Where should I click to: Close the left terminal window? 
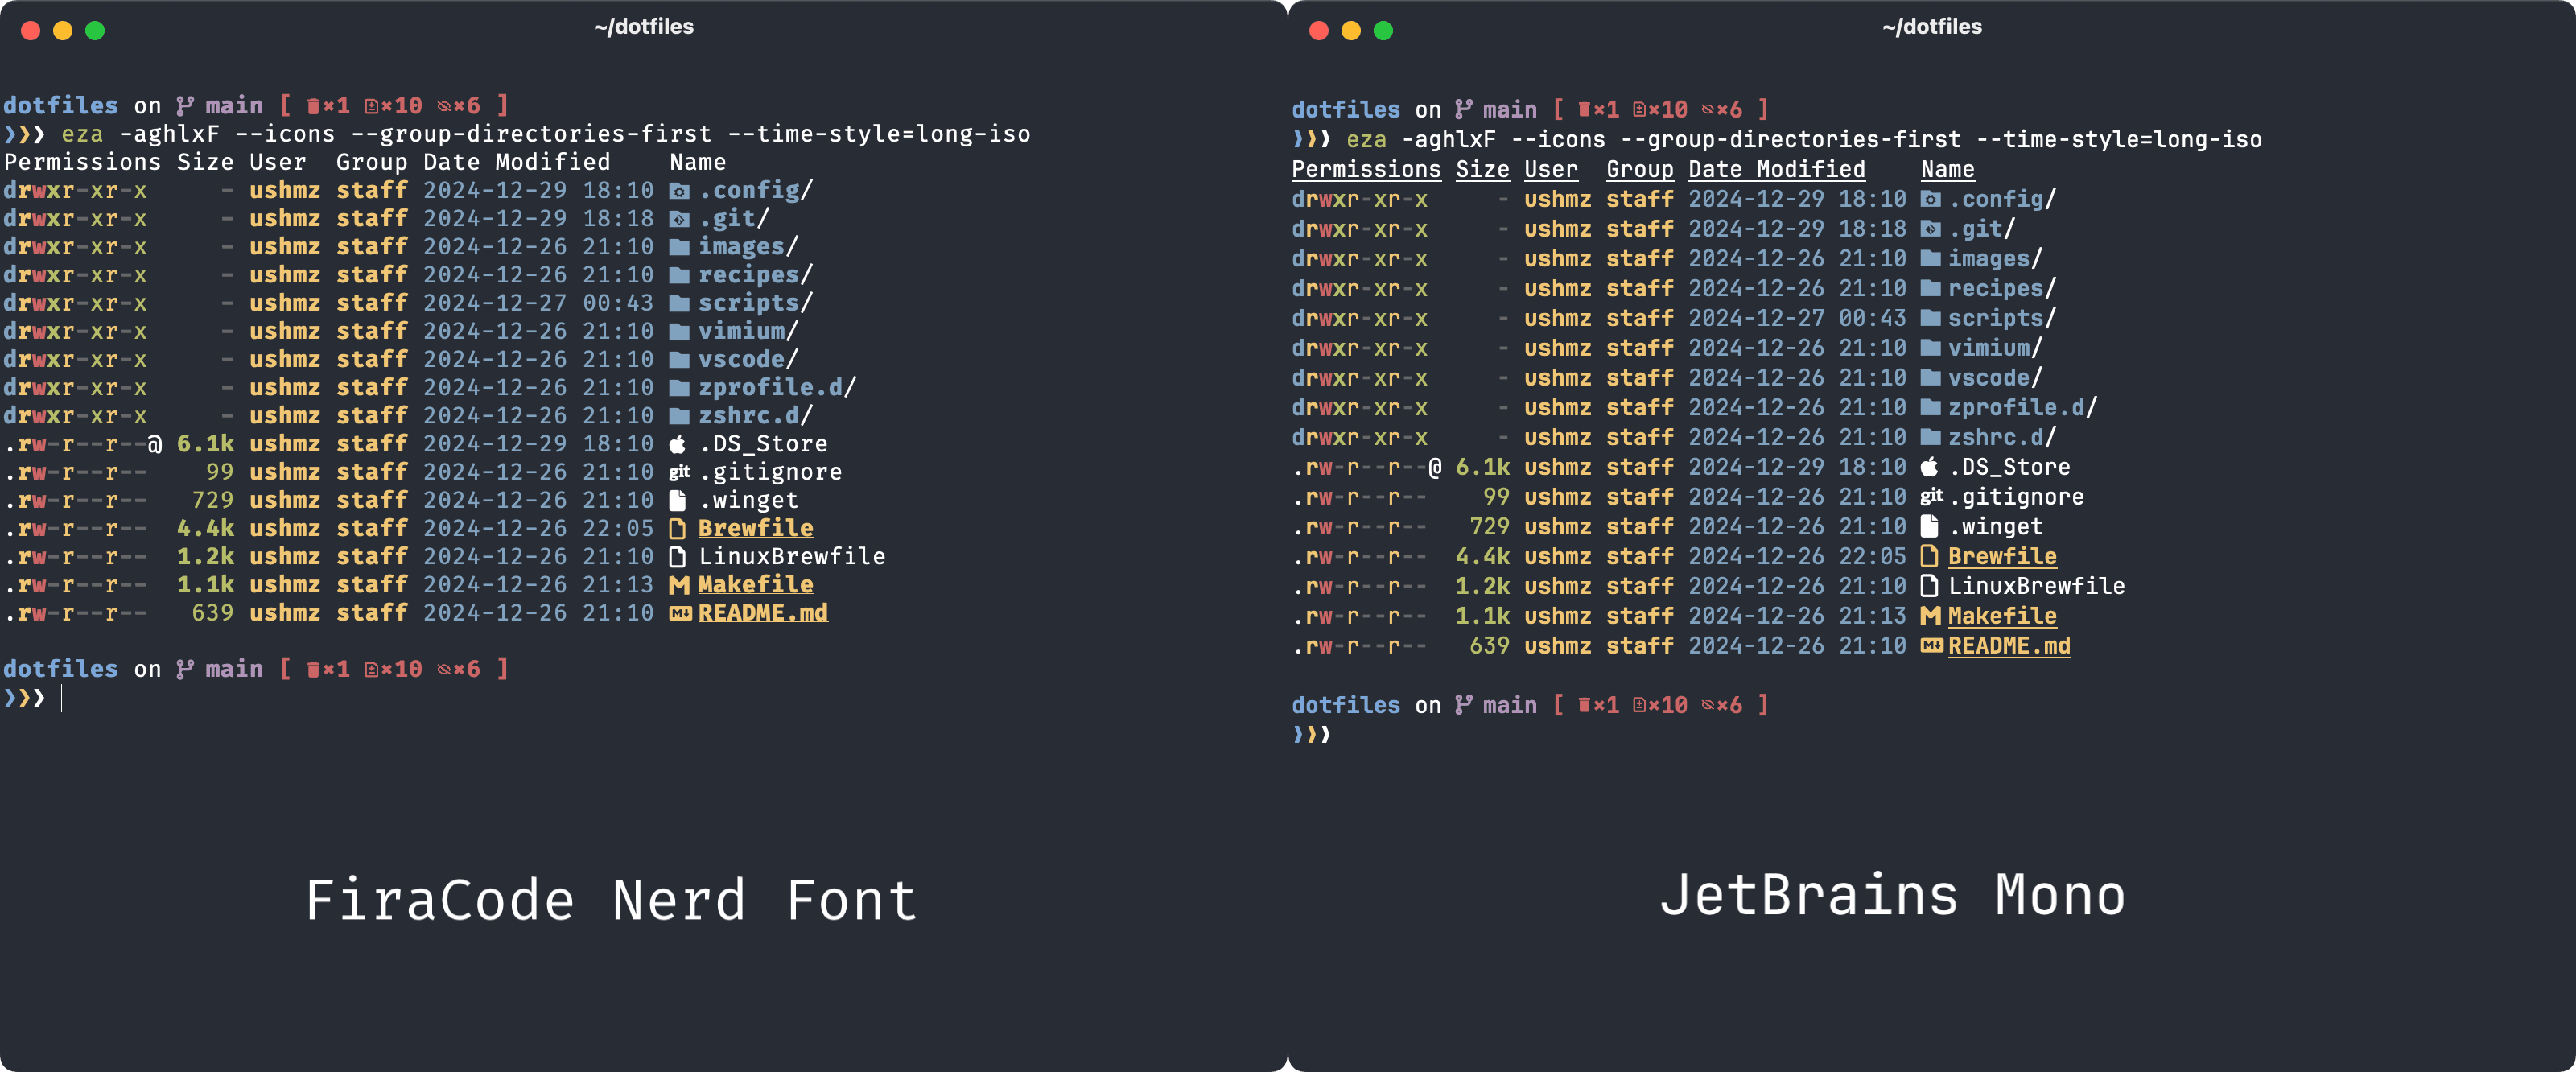[31, 30]
